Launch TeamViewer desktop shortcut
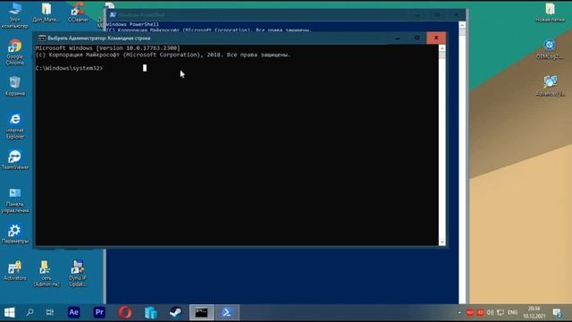572x322 pixels. 14,159
